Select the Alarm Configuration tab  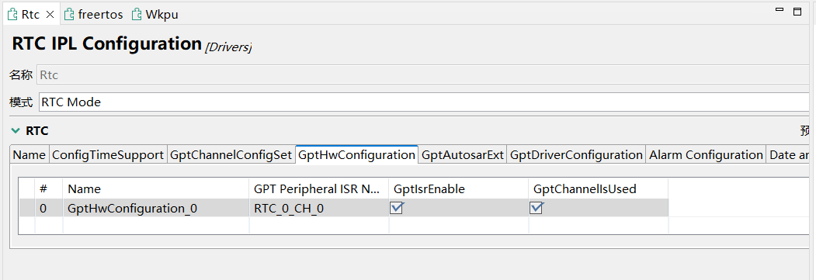click(x=707, y=155)
